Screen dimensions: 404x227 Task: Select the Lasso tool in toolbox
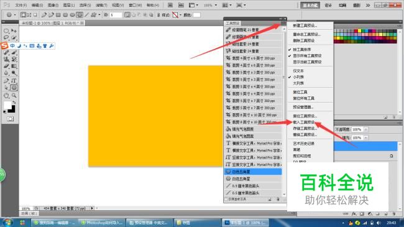[6, 38]
